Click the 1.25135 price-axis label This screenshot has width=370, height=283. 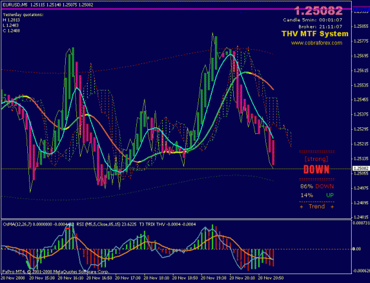(x=361, y=159)
